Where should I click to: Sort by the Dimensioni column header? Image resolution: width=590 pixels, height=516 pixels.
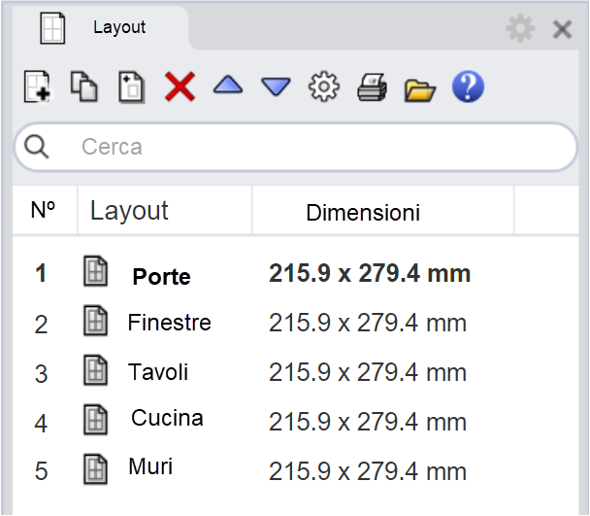(x=382, y=210)
